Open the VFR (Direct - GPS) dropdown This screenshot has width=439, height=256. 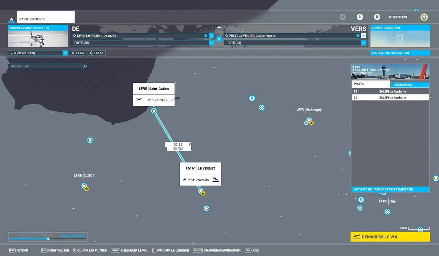point(65,53)
